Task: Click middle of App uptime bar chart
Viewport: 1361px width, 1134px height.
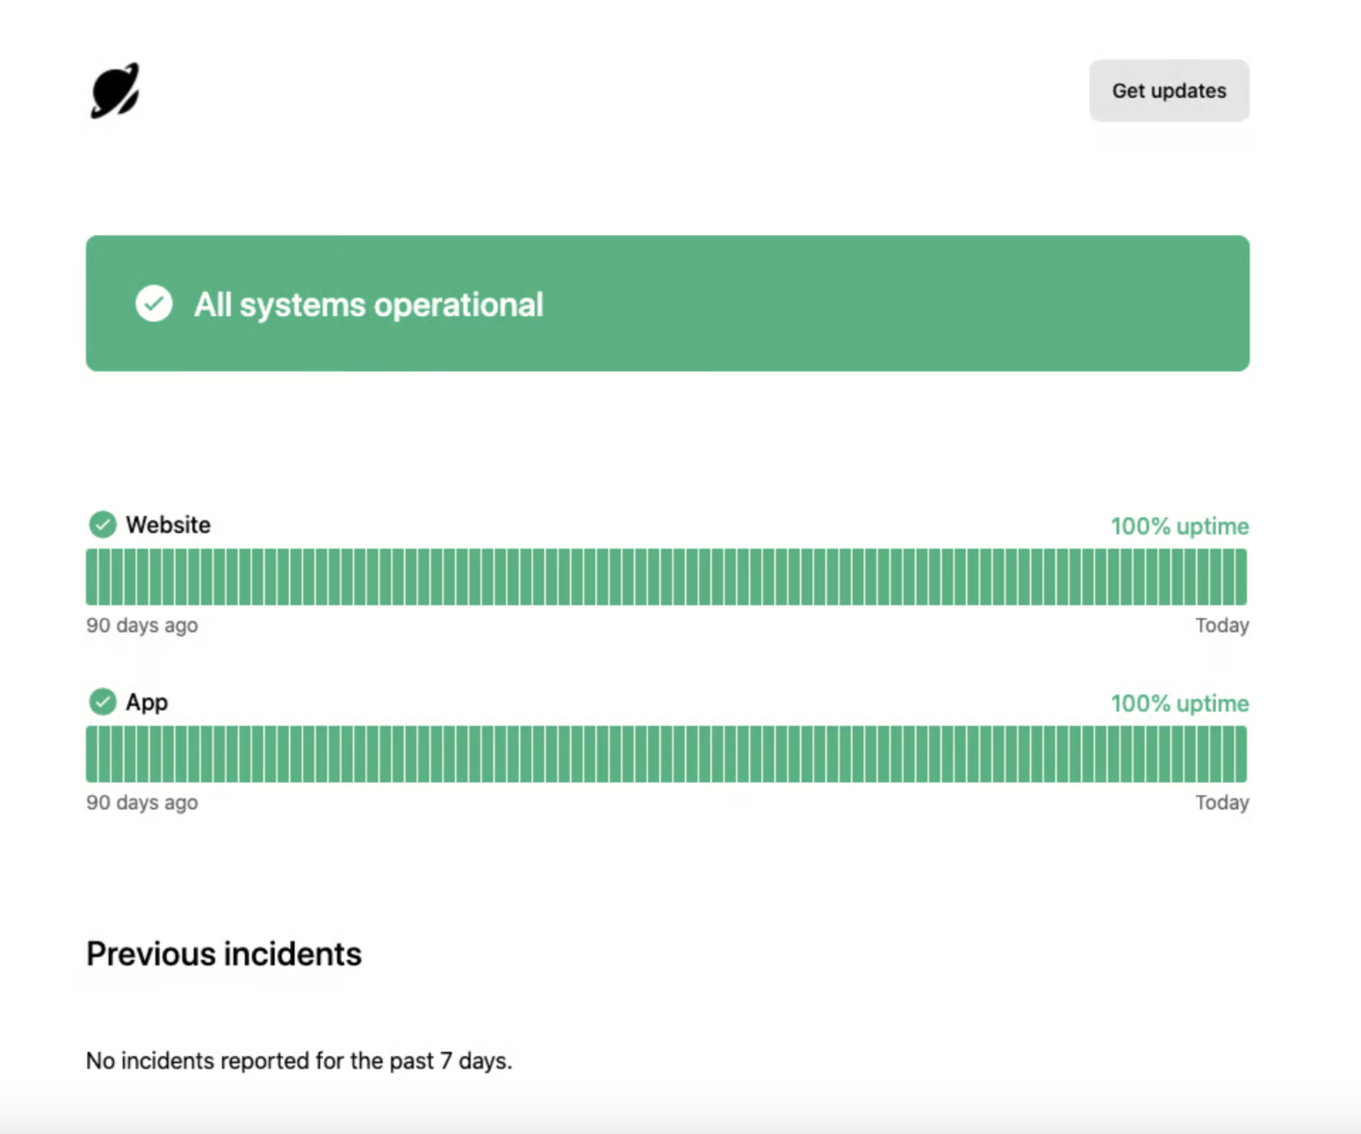Action: [666, 754]
